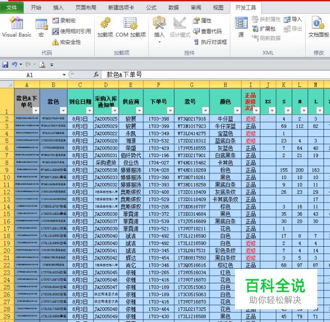Screen dimensions: 330x322
Task: Click 查看代码 view code
Action: (207, 32)
